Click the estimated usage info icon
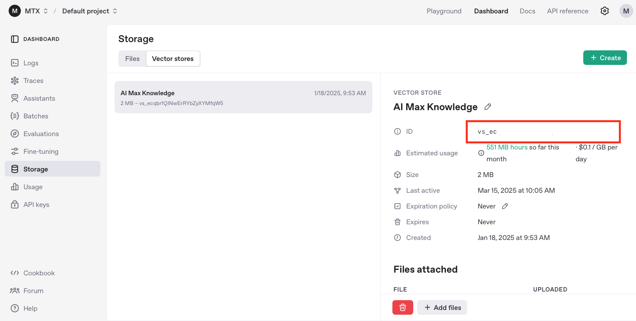 [x=481, y=153]
